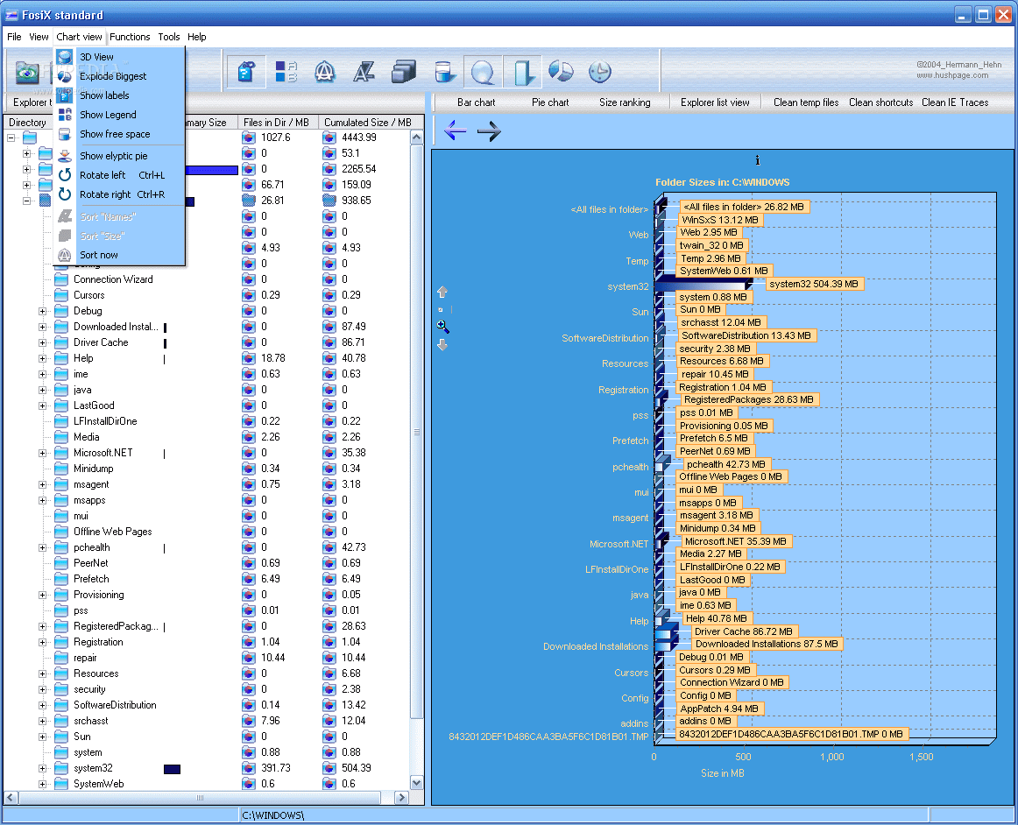Click the Size ranking button

coord(625,102)
